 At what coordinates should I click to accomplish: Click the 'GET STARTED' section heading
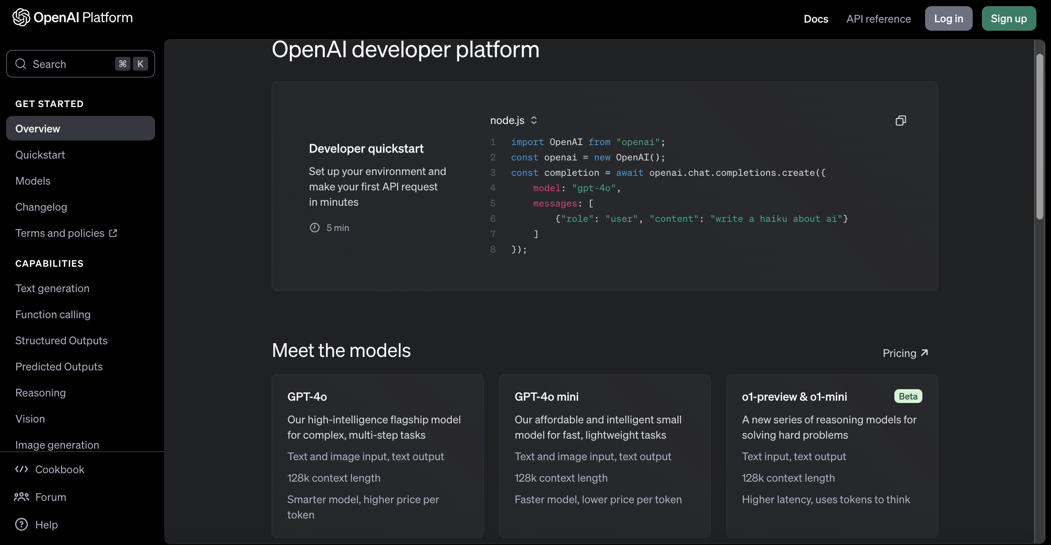point(50,104)
